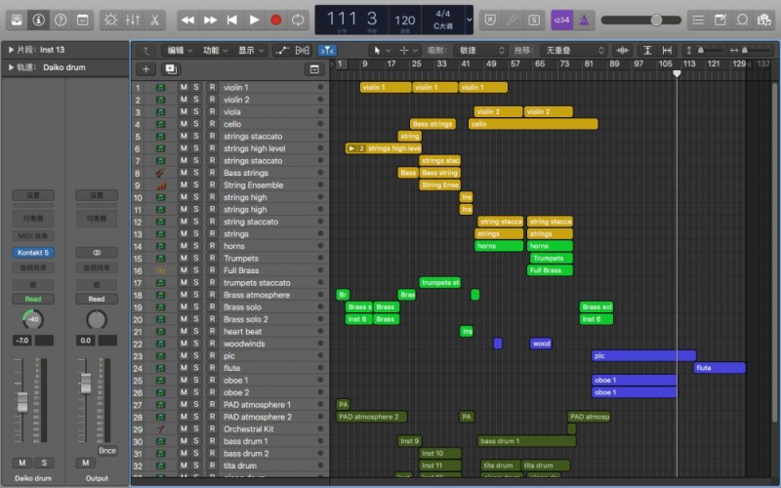Start playback with Play button
Image resolution: width=781 pixels, height=488 pixels.
254,20
